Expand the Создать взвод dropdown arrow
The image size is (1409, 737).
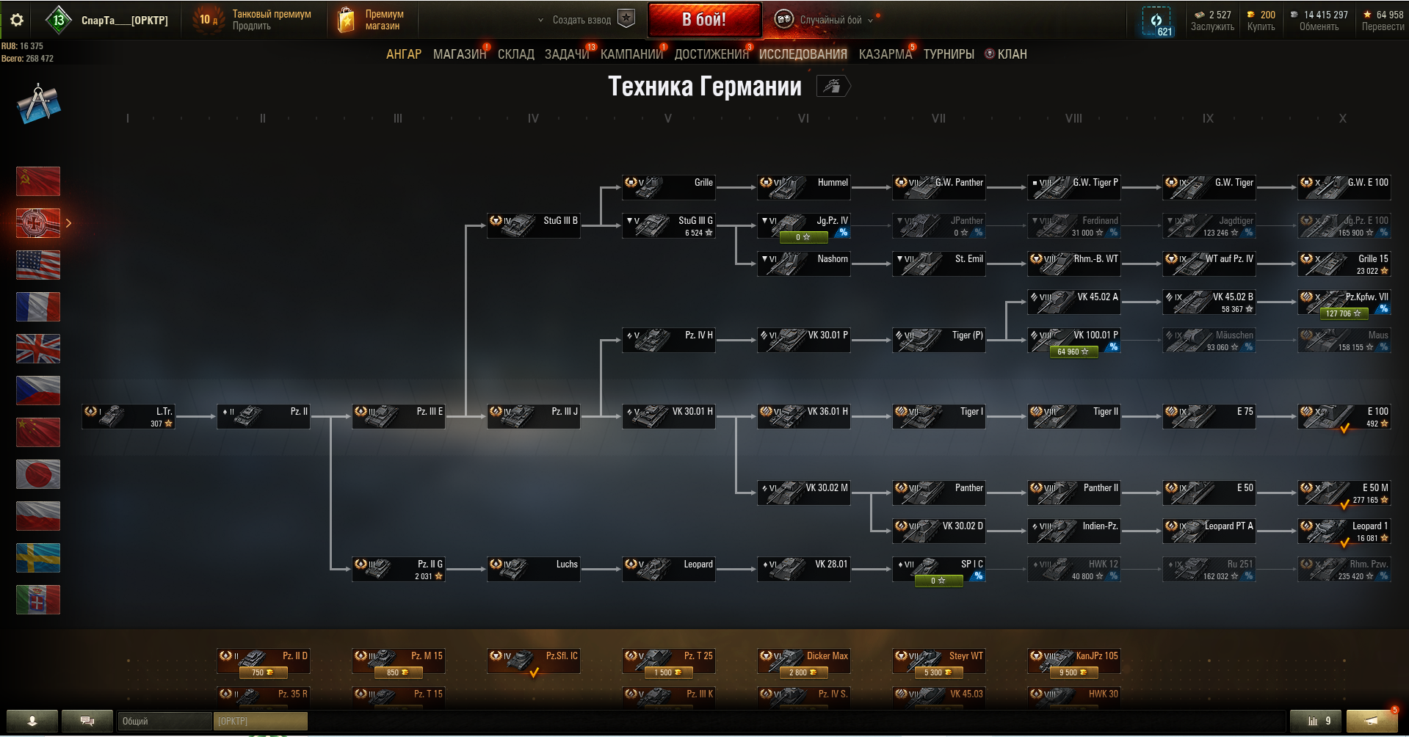click(x=540, y=21)
